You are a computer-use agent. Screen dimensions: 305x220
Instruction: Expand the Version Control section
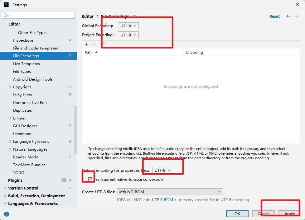click(5, 188)
